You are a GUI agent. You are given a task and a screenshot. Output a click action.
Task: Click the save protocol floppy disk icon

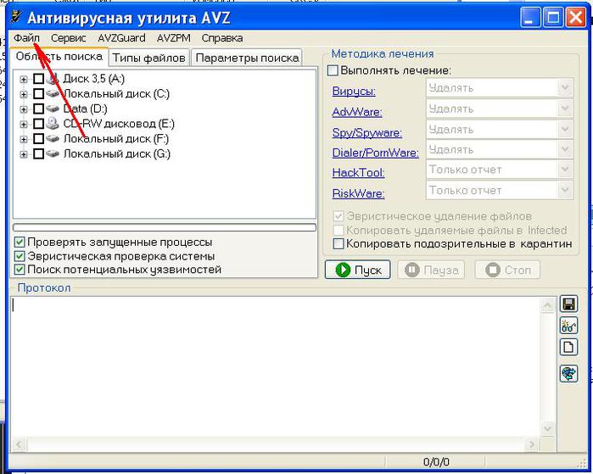click(x=568, y=304)
